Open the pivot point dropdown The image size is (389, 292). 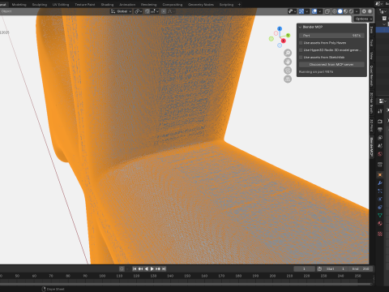(x=139, y=11)
